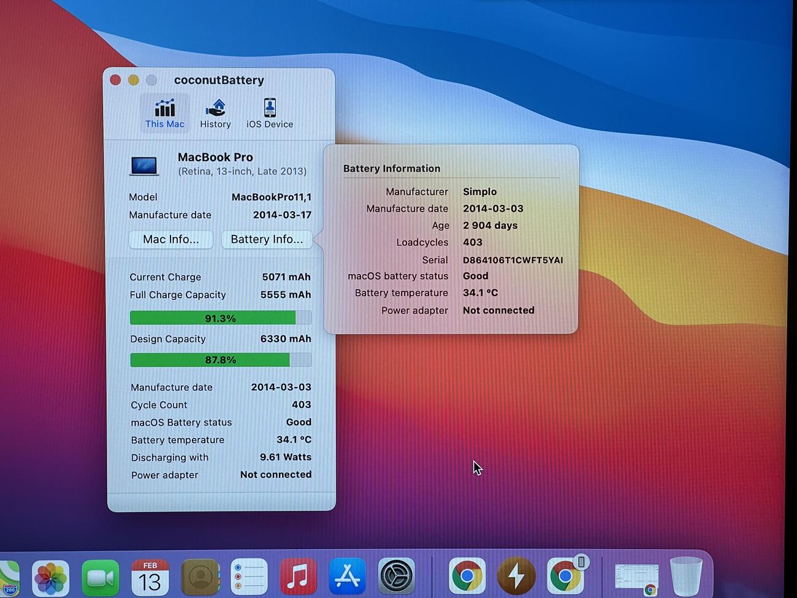The image size is (797, 598).
Task: Click the MacBook Pro laptop image
Action: click(145, 166)
